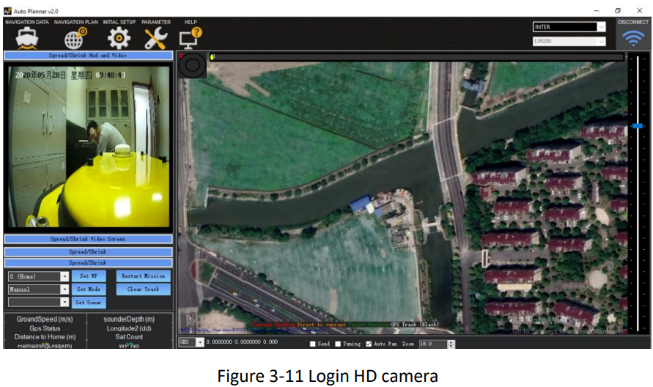Click the camera video feed
This screenshot has width=653, height=387.
click(89, 147)
